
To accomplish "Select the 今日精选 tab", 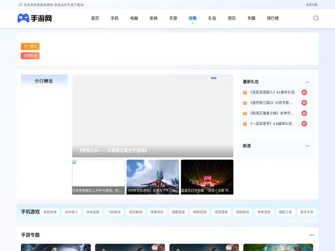I will (x=44, y=81).
